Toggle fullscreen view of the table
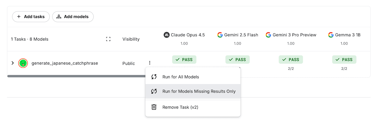Viewport: 379px width, 120px height. [x=108, y=39]
